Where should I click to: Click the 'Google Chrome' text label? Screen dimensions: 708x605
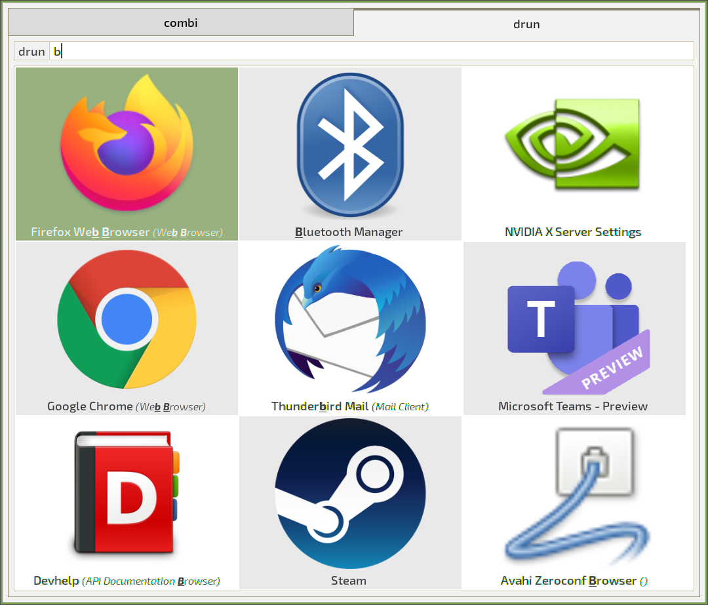90,406
